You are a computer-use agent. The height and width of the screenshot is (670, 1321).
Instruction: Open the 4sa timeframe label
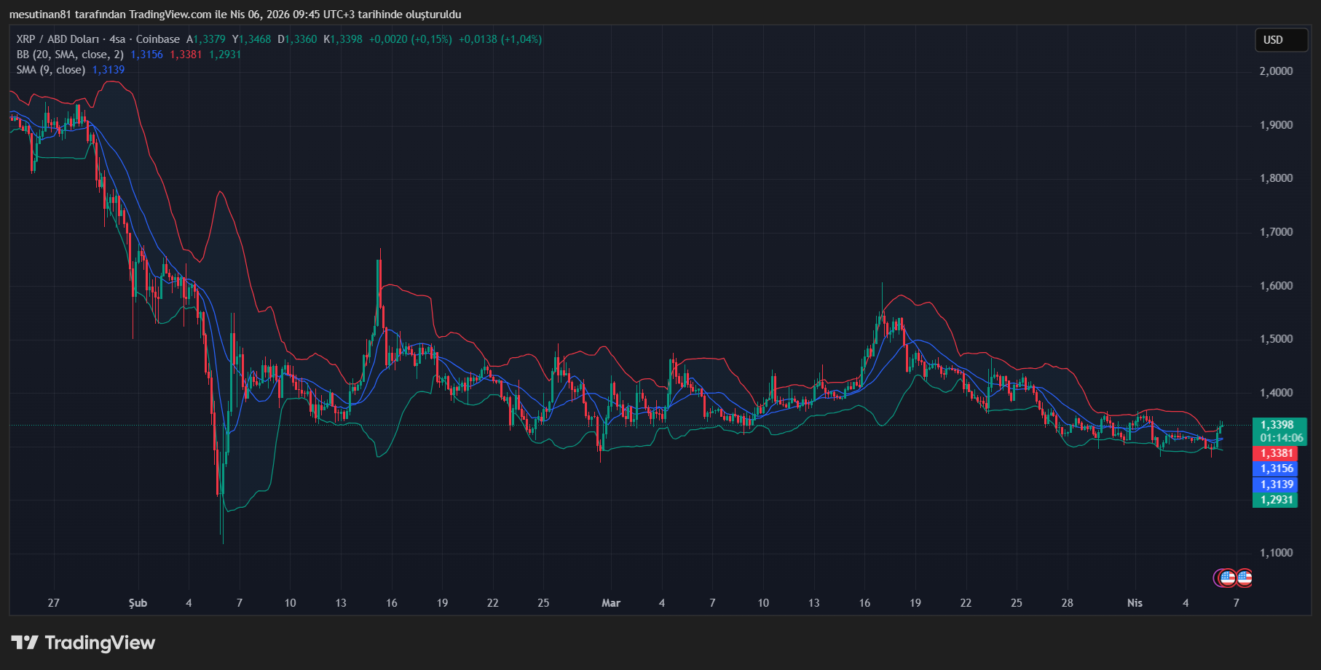tap(117, 39)
